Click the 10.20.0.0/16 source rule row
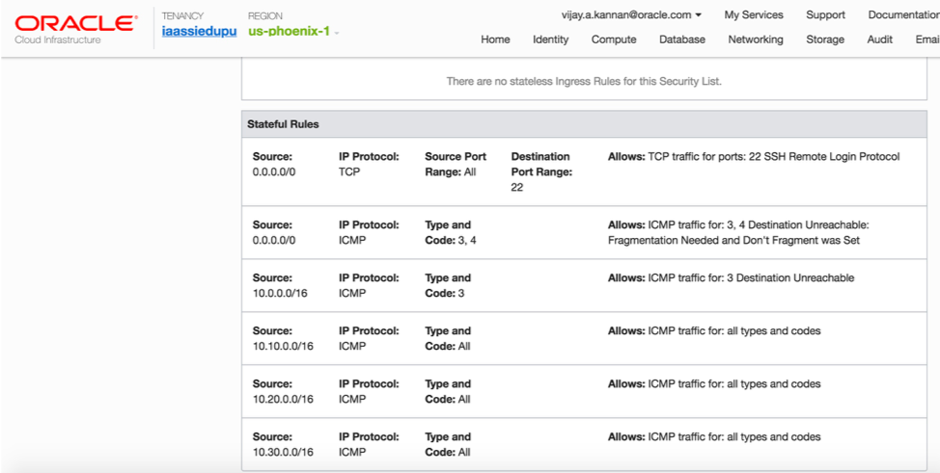Viewport: 940px width, 473px height. 589,391
